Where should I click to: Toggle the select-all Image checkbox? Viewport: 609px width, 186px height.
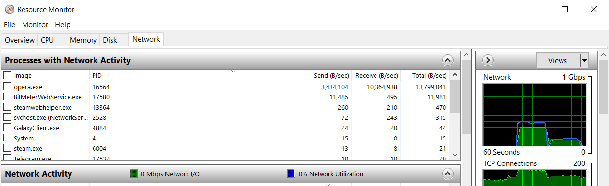coord(7,75)
